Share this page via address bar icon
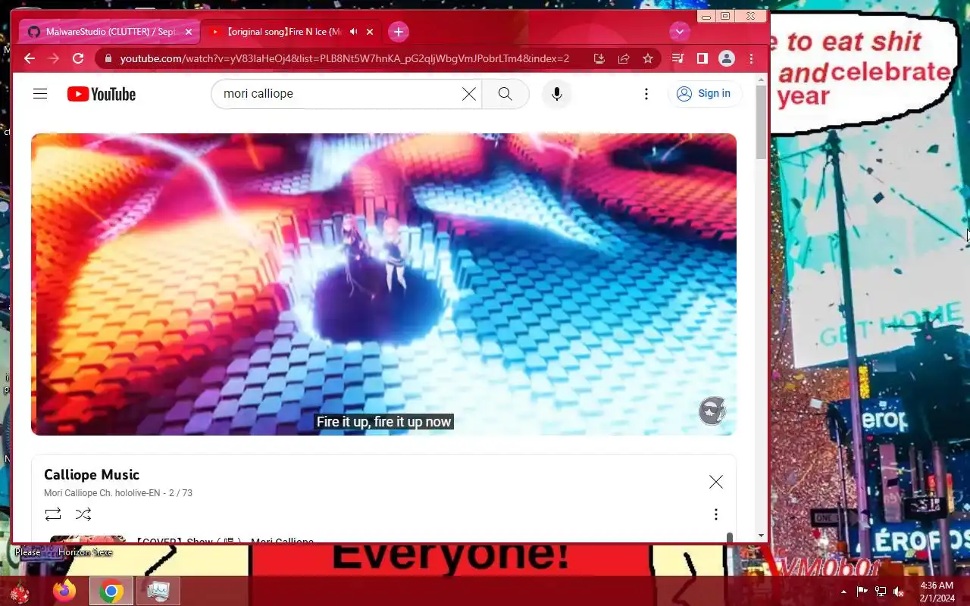Viewport: 970px width, 606px height. (623, 58)
